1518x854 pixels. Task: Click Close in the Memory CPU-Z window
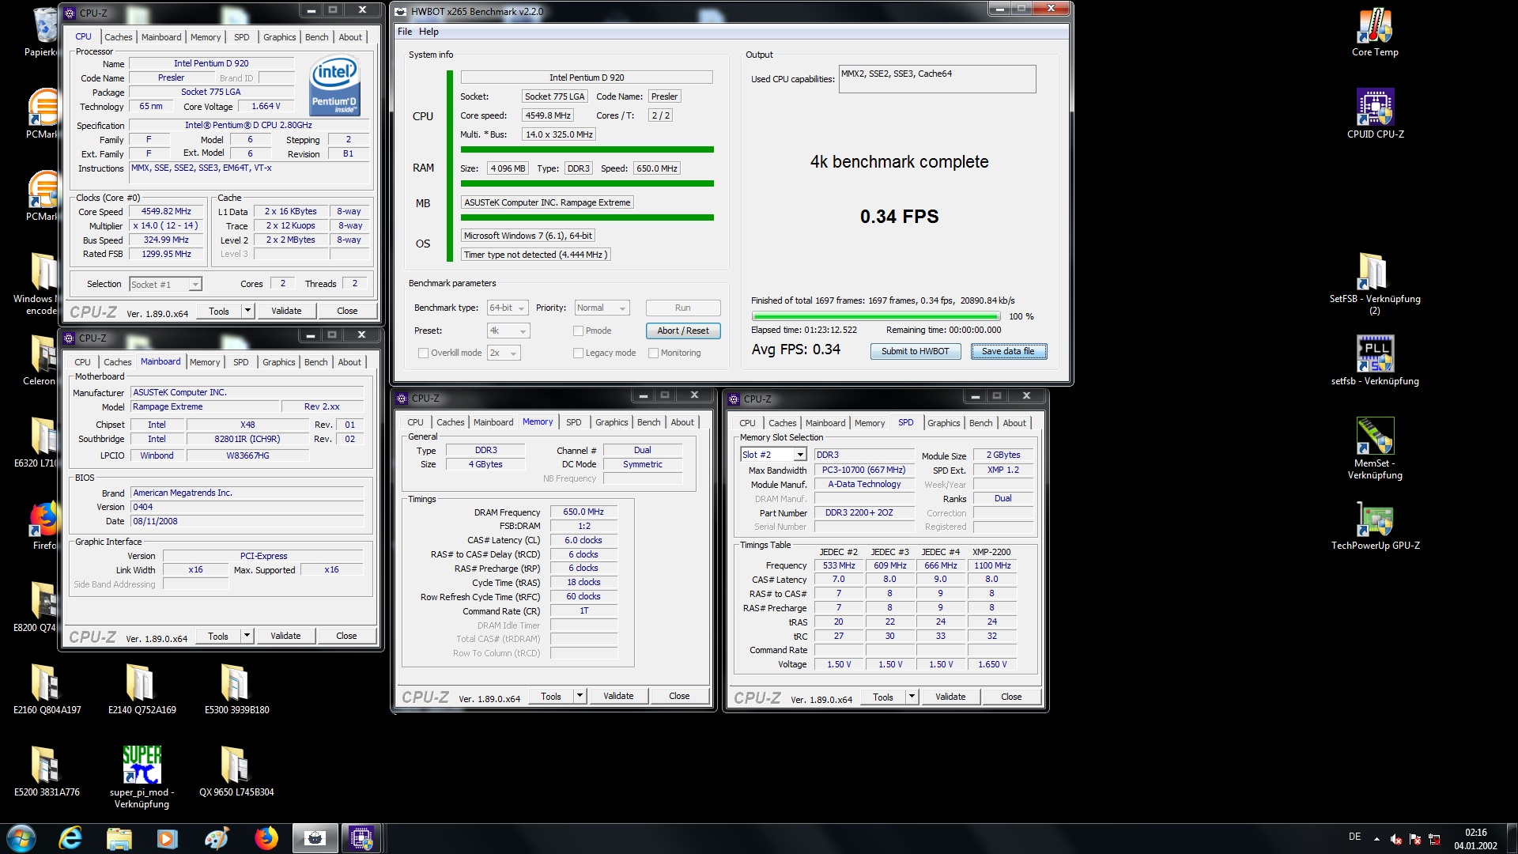pos(679,696)
